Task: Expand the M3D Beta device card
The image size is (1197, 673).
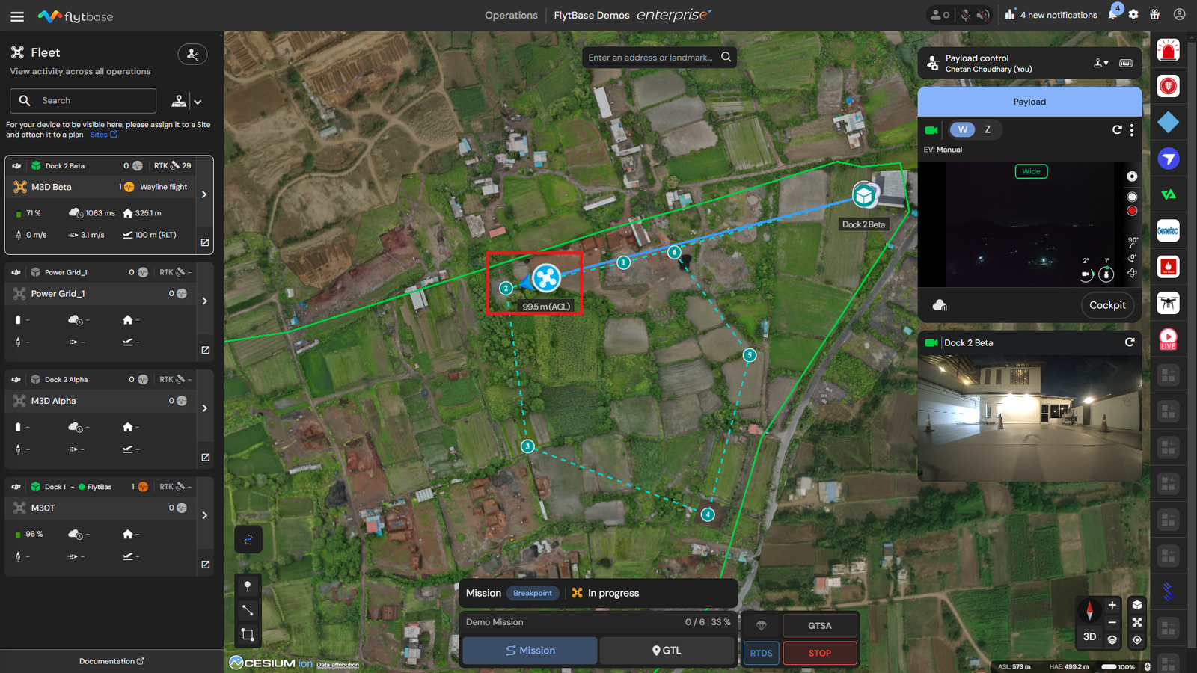Action: (205, 194)
